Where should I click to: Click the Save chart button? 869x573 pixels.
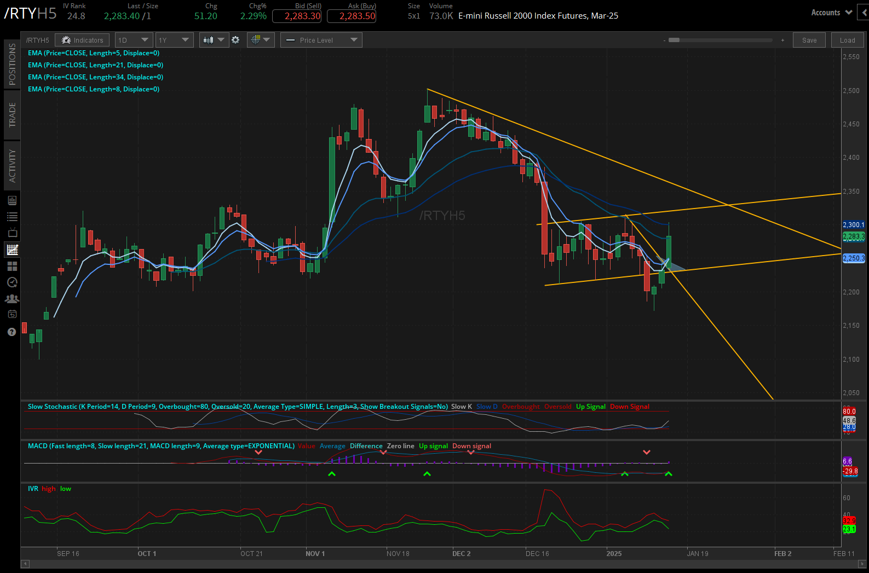pos(809,40)
